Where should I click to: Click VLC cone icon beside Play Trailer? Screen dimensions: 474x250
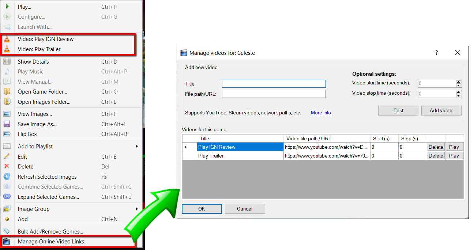click(x=7, y=49)
